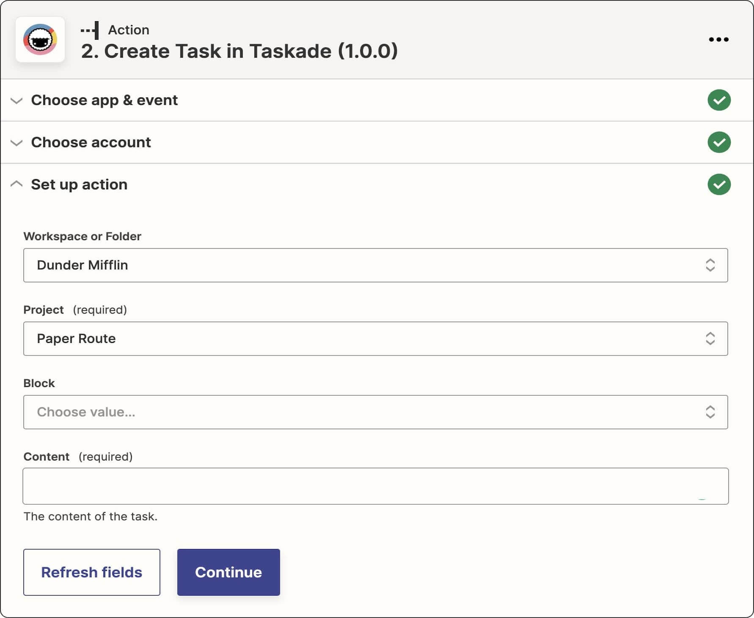This screenshot has height=618, width=754.
Task: Open the Paper Route project dropdown
Action: click(x=364, y=339)
